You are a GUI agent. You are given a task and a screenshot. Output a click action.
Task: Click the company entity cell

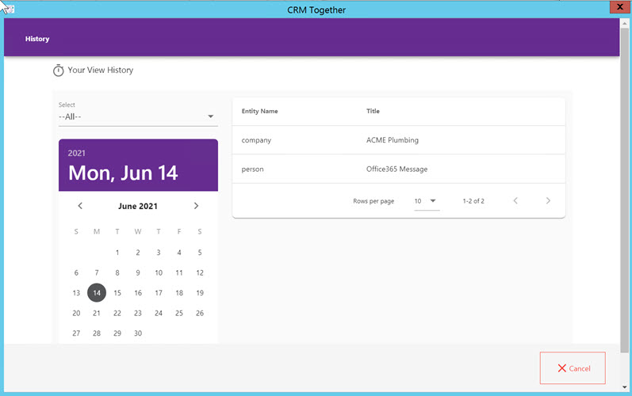[256, 140]
